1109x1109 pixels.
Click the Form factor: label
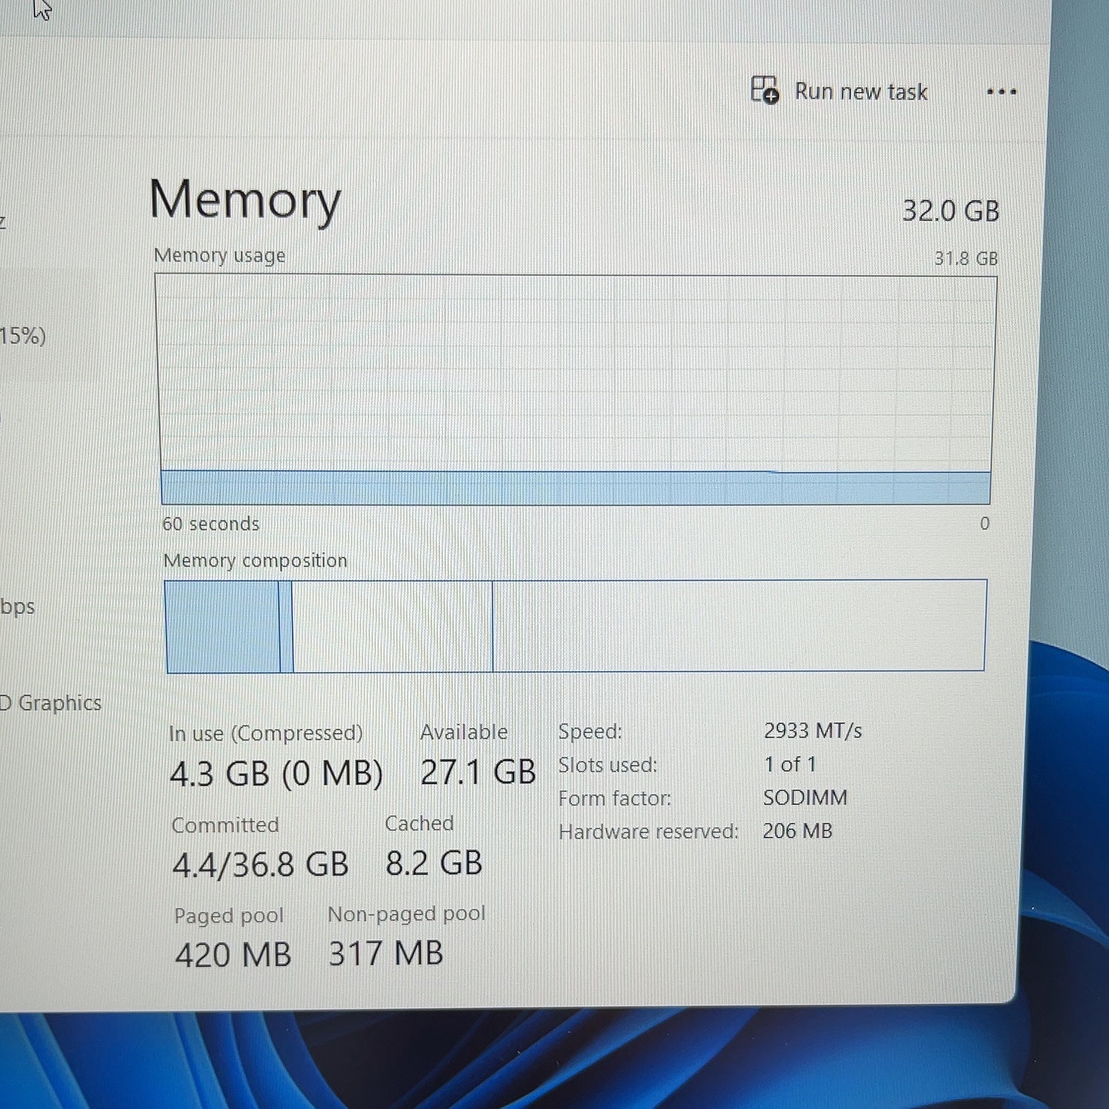(614, 798)
